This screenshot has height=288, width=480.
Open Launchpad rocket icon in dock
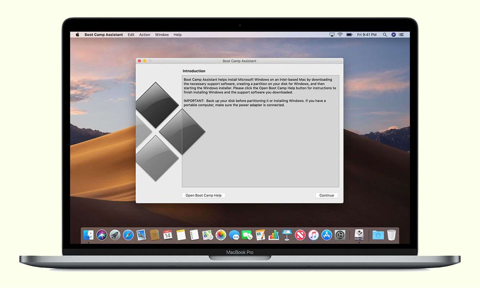pyautogui.click(x=115, y=235)
